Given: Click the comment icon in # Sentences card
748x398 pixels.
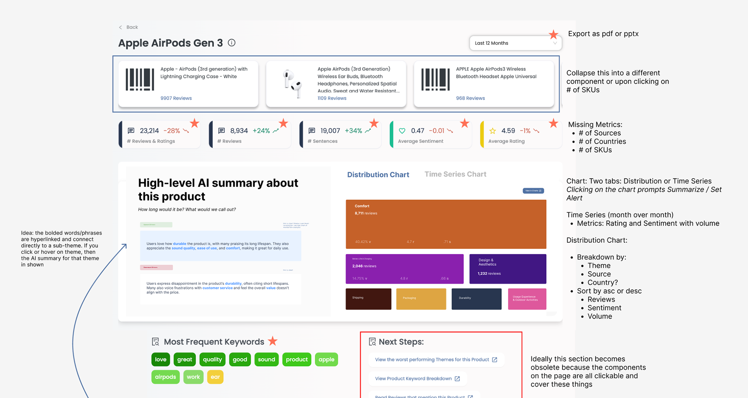Looking at the screenshot, I should pyautogui.click(x=312, y=131).
